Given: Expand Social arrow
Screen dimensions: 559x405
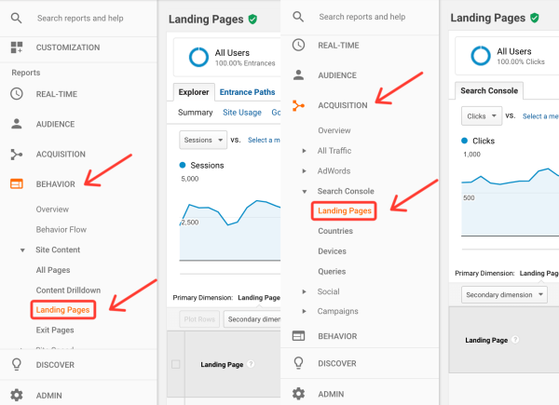Looking at the screenshot, I should pyautogui.click(x=304, y=291).
